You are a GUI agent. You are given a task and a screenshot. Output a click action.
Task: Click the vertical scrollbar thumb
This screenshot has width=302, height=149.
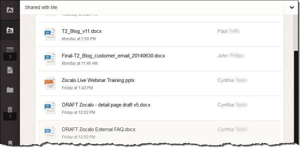click(x=297, y=96)
